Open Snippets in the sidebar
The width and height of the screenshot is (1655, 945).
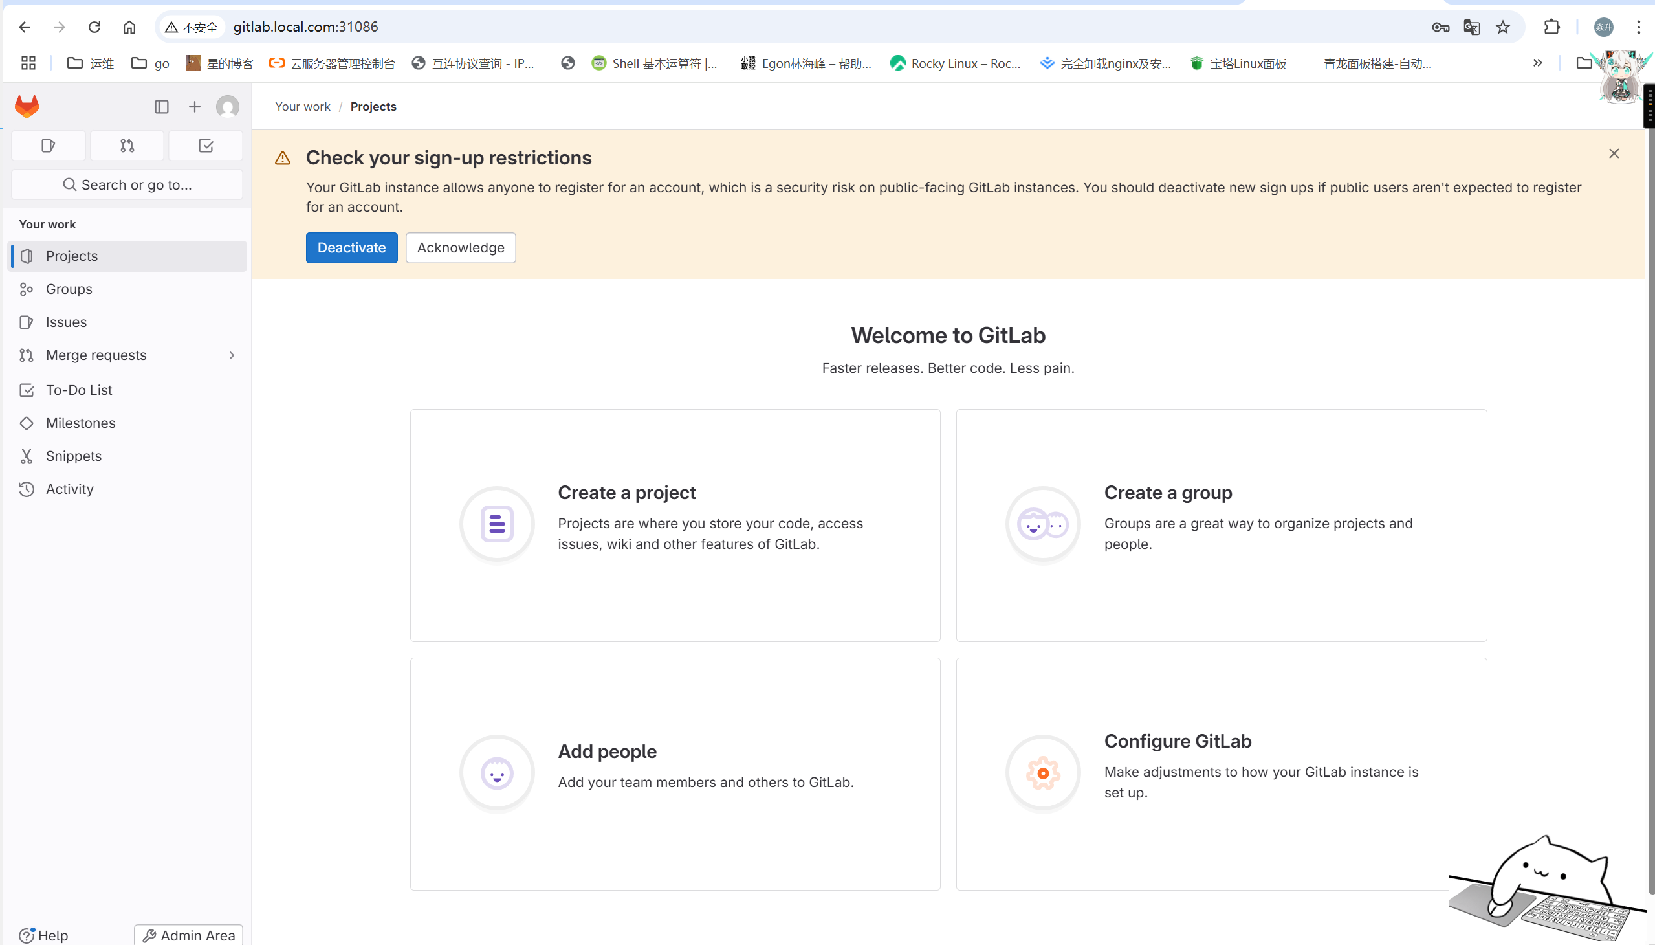[x=128, y=456]
